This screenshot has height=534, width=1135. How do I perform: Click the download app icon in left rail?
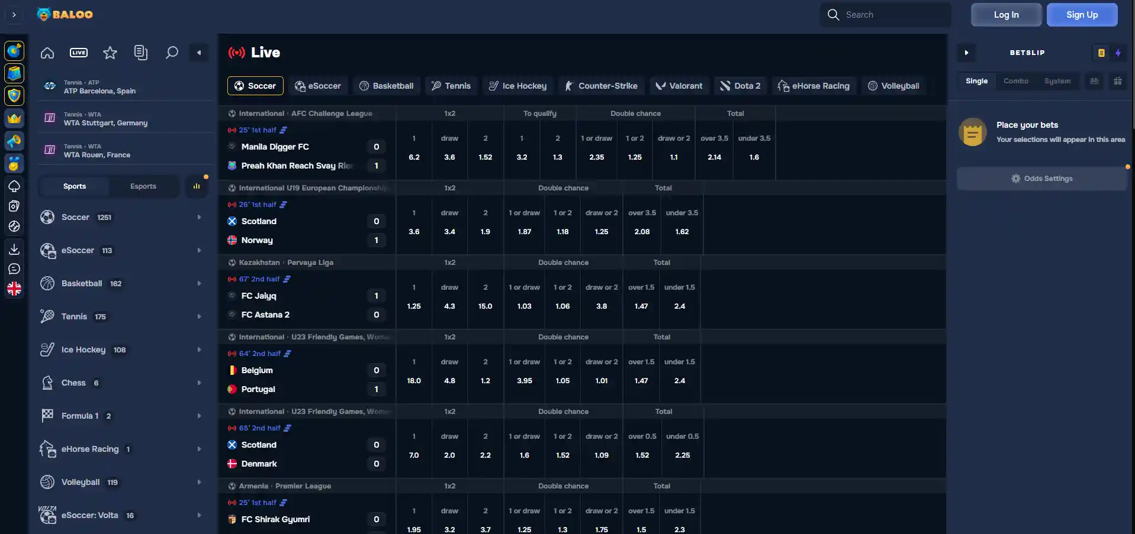[14, 249]
